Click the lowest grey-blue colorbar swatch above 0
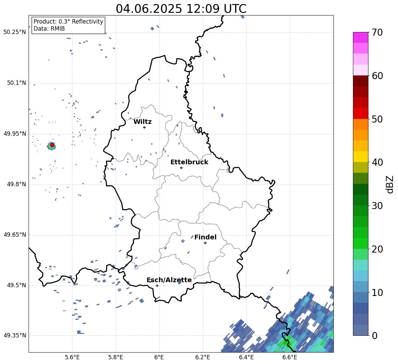Image resolution: width=398 pixels, height=364 pixels. click(360, 330)
